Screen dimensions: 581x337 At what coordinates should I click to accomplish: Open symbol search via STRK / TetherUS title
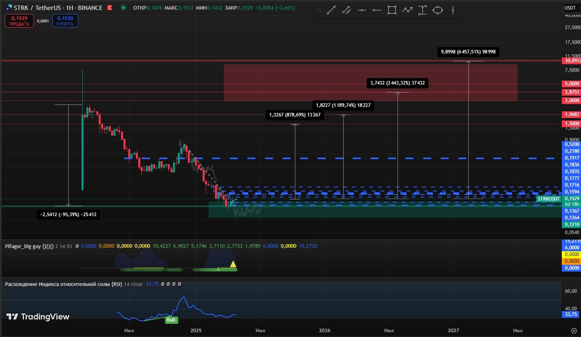58,8
